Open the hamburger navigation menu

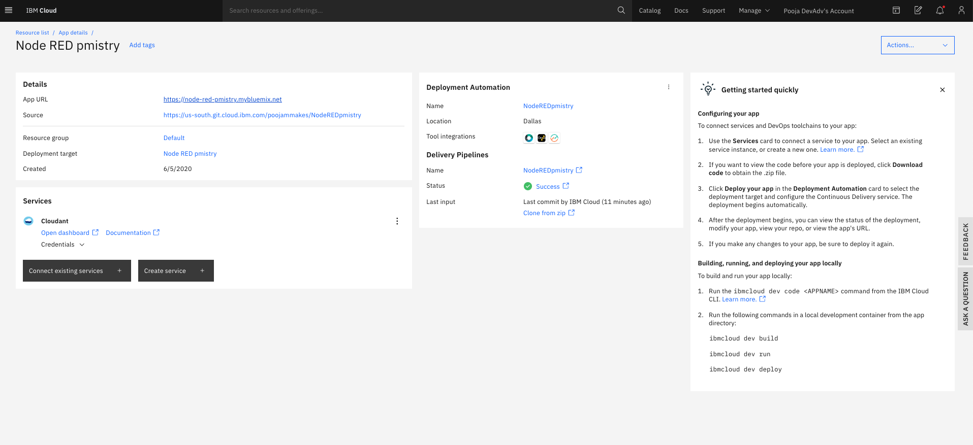9,10
